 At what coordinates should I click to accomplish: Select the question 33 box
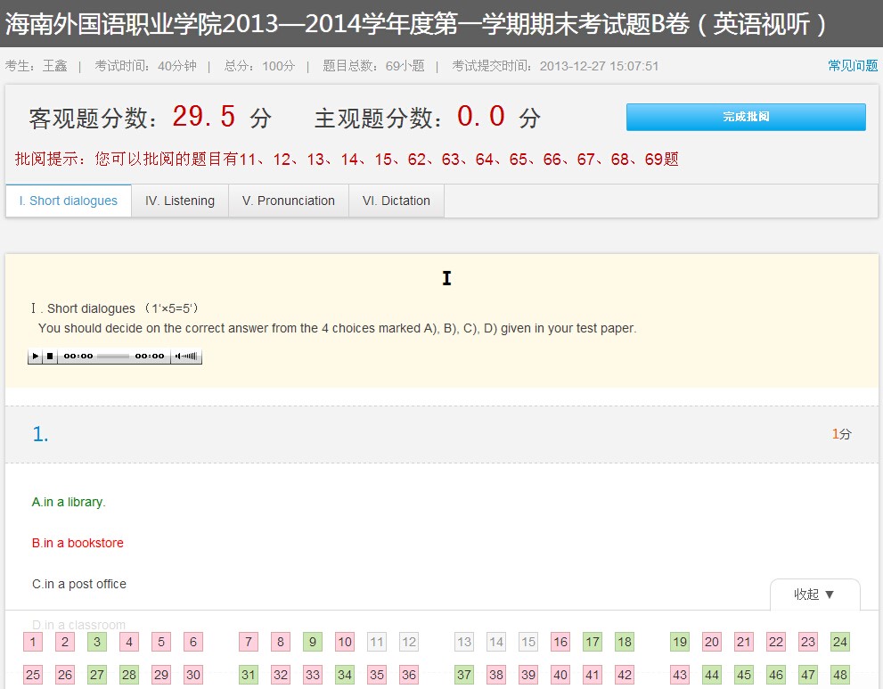tap(313, 675)
